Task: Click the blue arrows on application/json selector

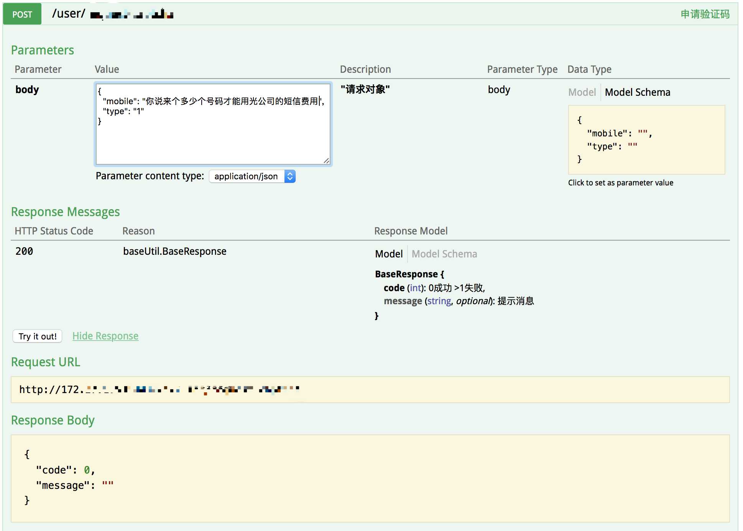Action: point(290,176)
